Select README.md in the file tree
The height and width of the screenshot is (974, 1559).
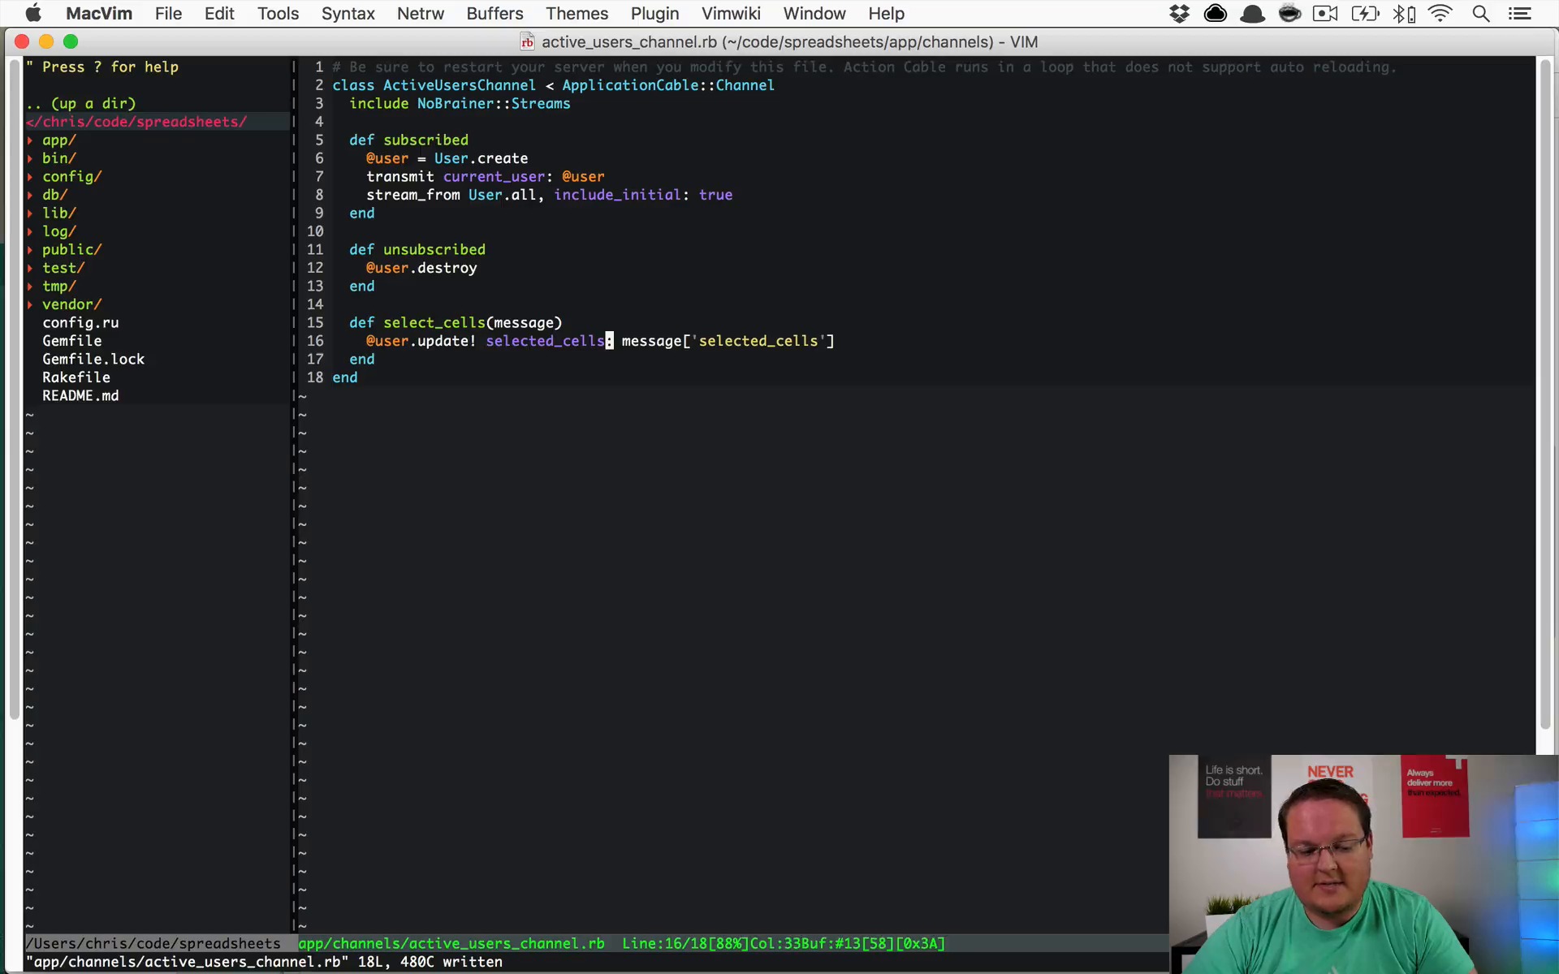(x=80, y=396)
